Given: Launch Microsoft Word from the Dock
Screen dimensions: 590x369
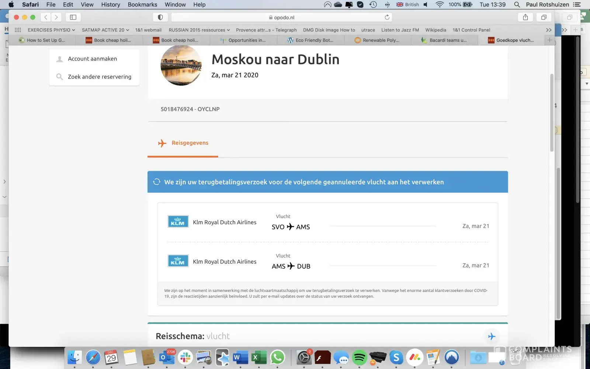Looking at the screenshot, I should click(240, 357).
